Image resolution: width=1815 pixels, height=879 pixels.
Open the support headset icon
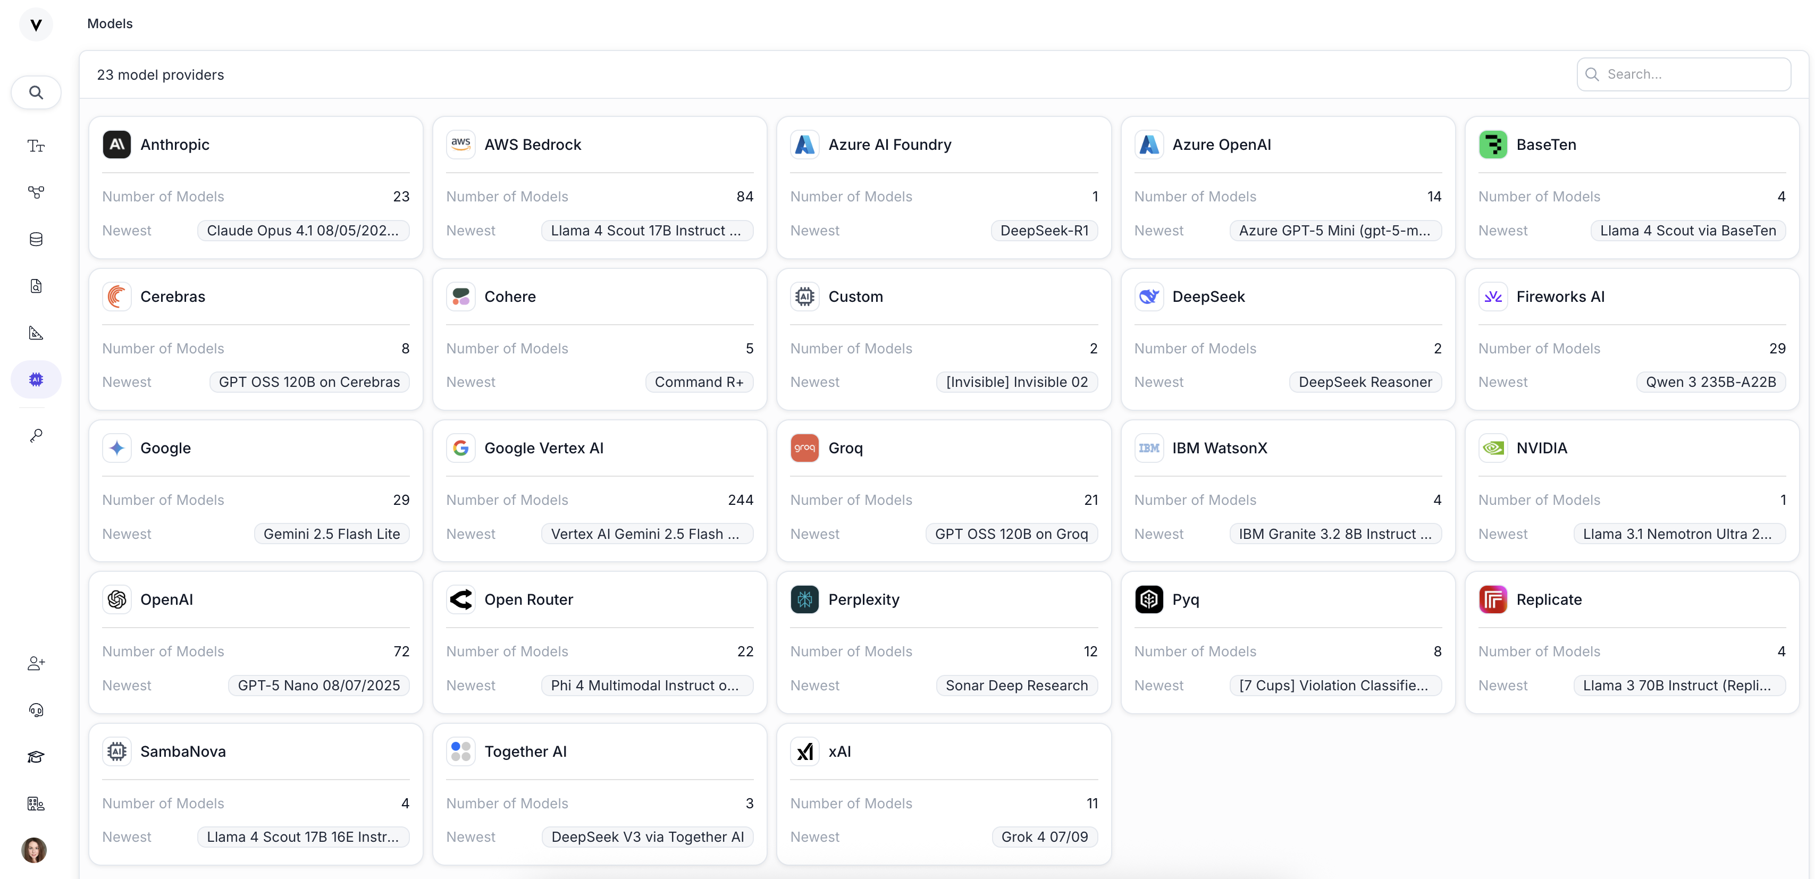pyautogui.click(x=36, y=710)
